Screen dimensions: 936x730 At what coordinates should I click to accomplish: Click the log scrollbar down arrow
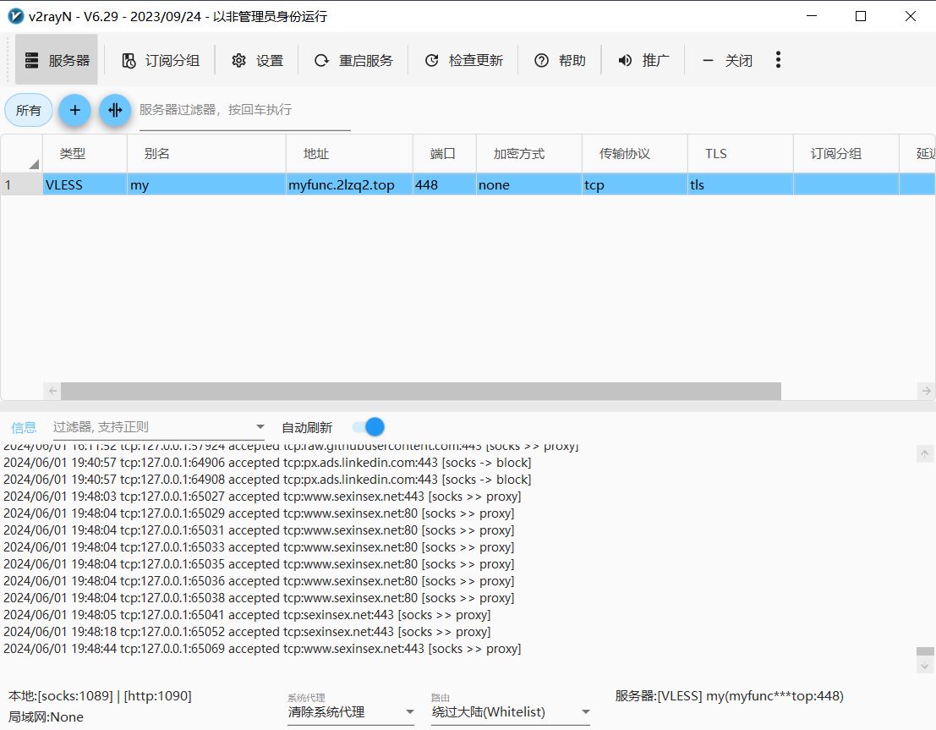pos(925,664)
